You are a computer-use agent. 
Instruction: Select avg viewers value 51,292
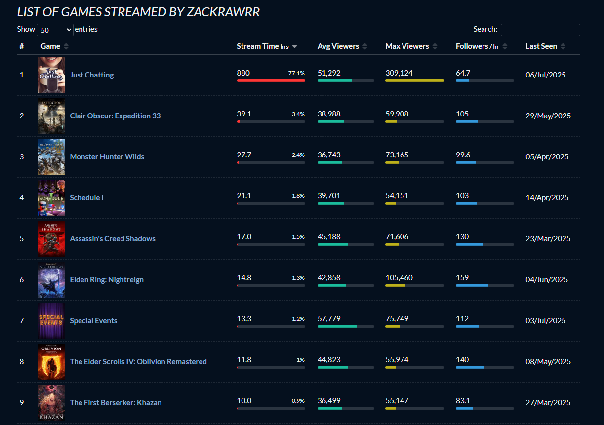pos(329,73)
